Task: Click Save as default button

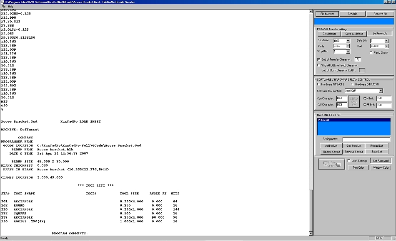Action: tap(354, 34)
